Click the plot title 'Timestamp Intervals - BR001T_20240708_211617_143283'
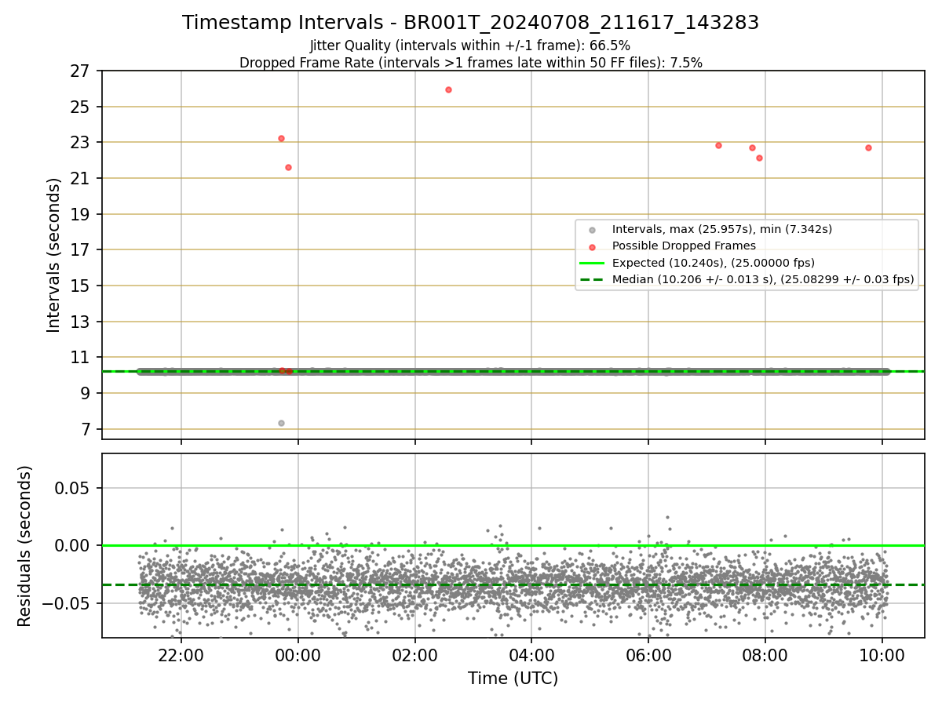The image size is (942, 706). click(470, 23)
